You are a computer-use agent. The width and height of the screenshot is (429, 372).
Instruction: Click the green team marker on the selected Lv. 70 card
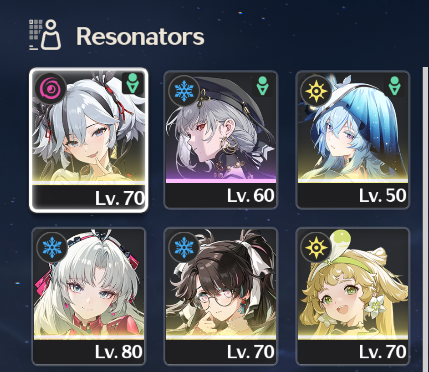(133, 83)
